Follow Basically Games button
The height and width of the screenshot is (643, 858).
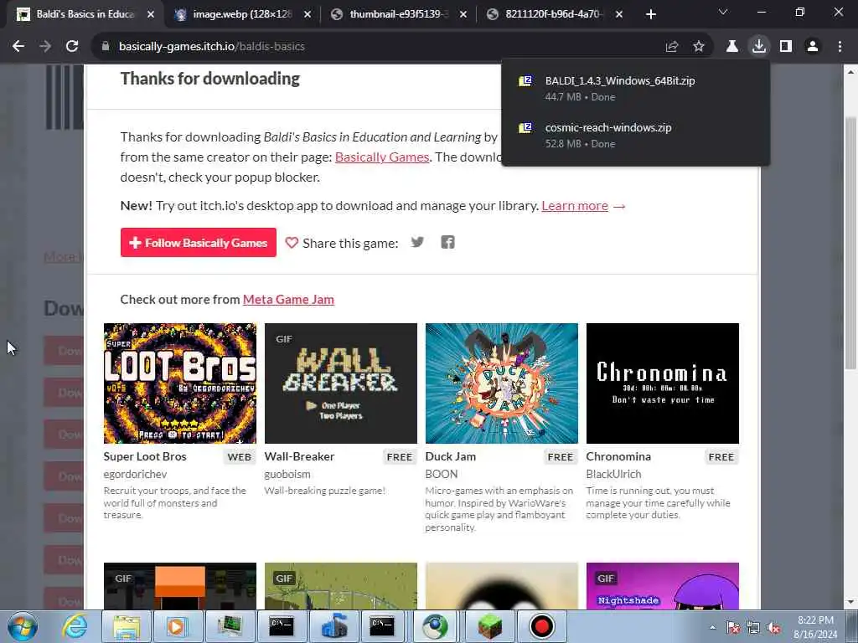coord(198,243)
